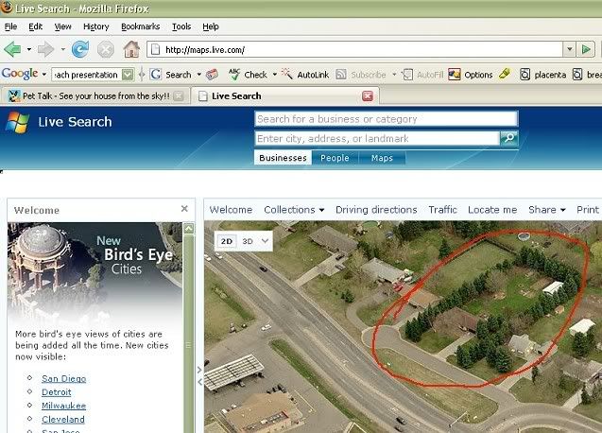
Task: Click the Traffic button
Action: (442, 210)
